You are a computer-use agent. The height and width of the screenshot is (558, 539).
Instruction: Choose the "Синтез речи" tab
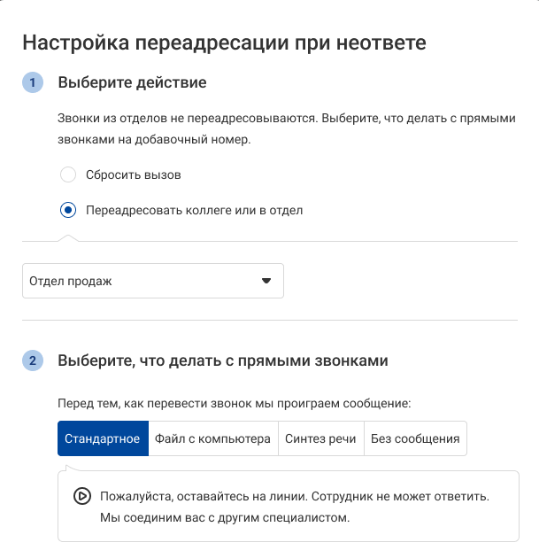click(320, 438)
